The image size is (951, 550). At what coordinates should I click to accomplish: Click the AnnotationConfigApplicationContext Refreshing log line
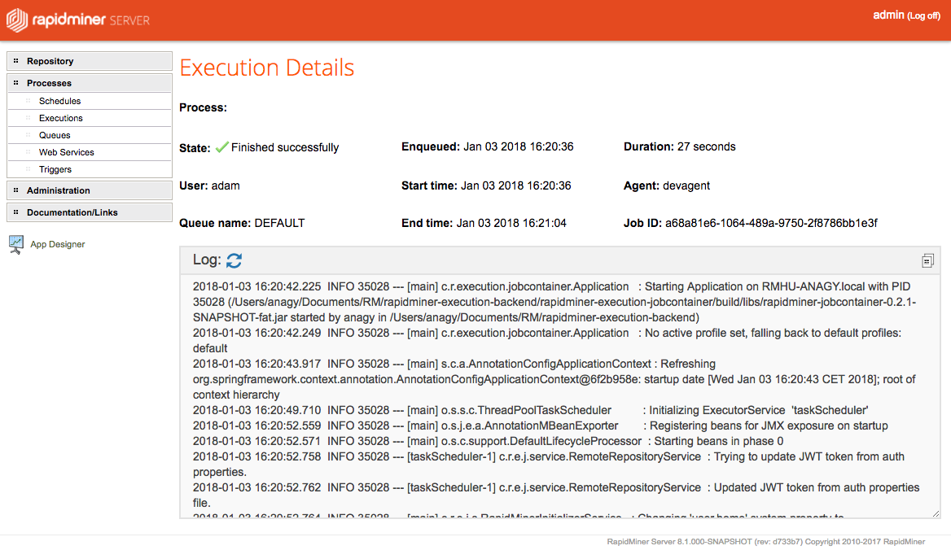[x=554, y=379]
